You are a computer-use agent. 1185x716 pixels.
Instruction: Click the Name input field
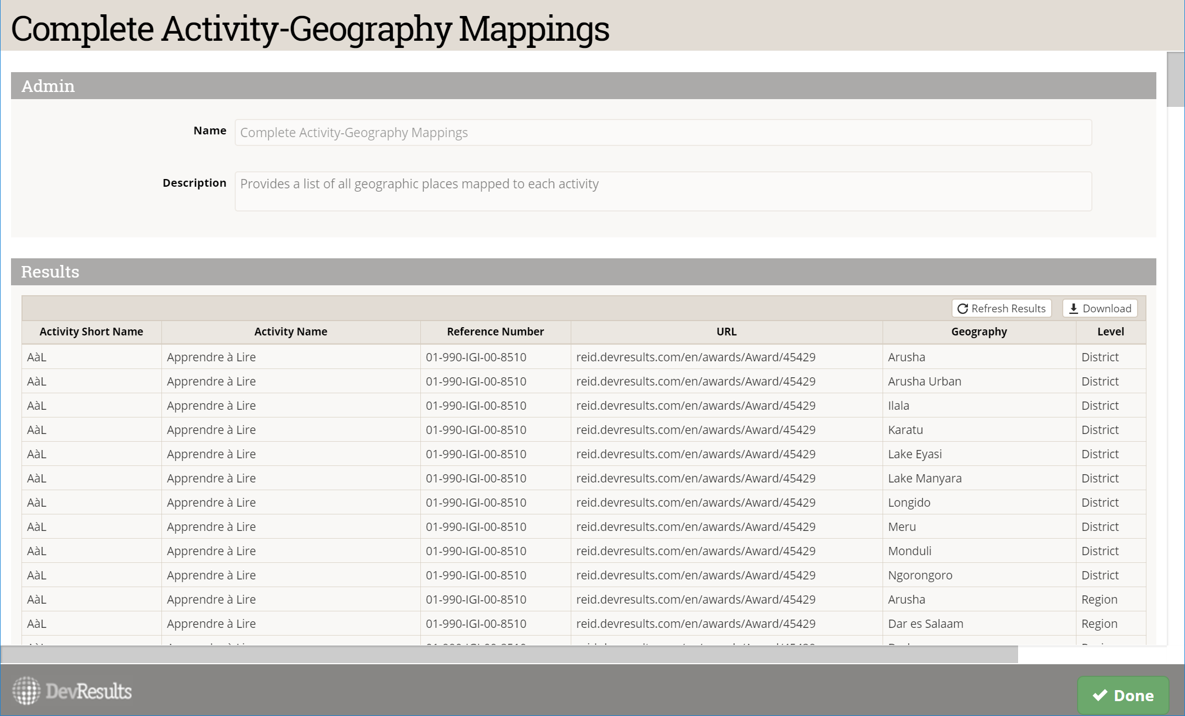663,133
